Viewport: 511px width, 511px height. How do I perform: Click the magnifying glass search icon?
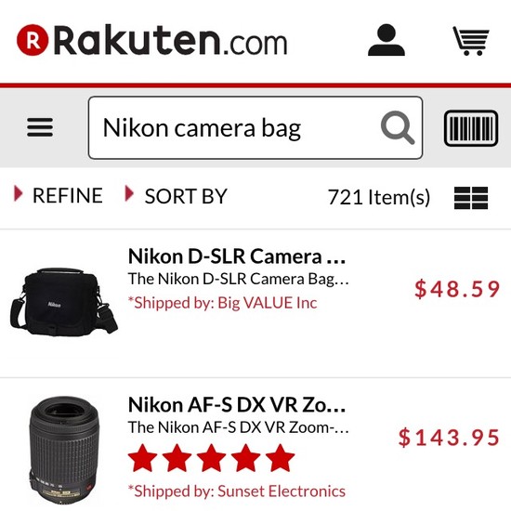pos(398,127)
